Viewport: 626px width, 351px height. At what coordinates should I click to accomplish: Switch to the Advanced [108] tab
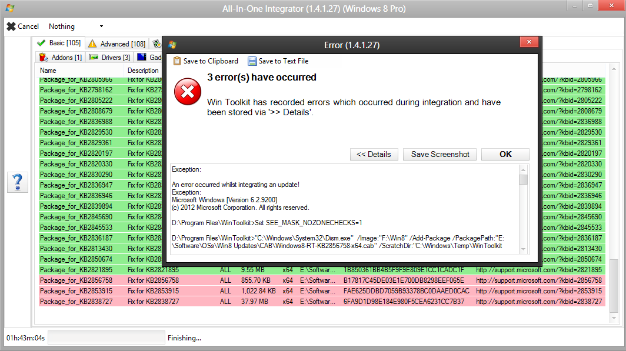point(117,44)
